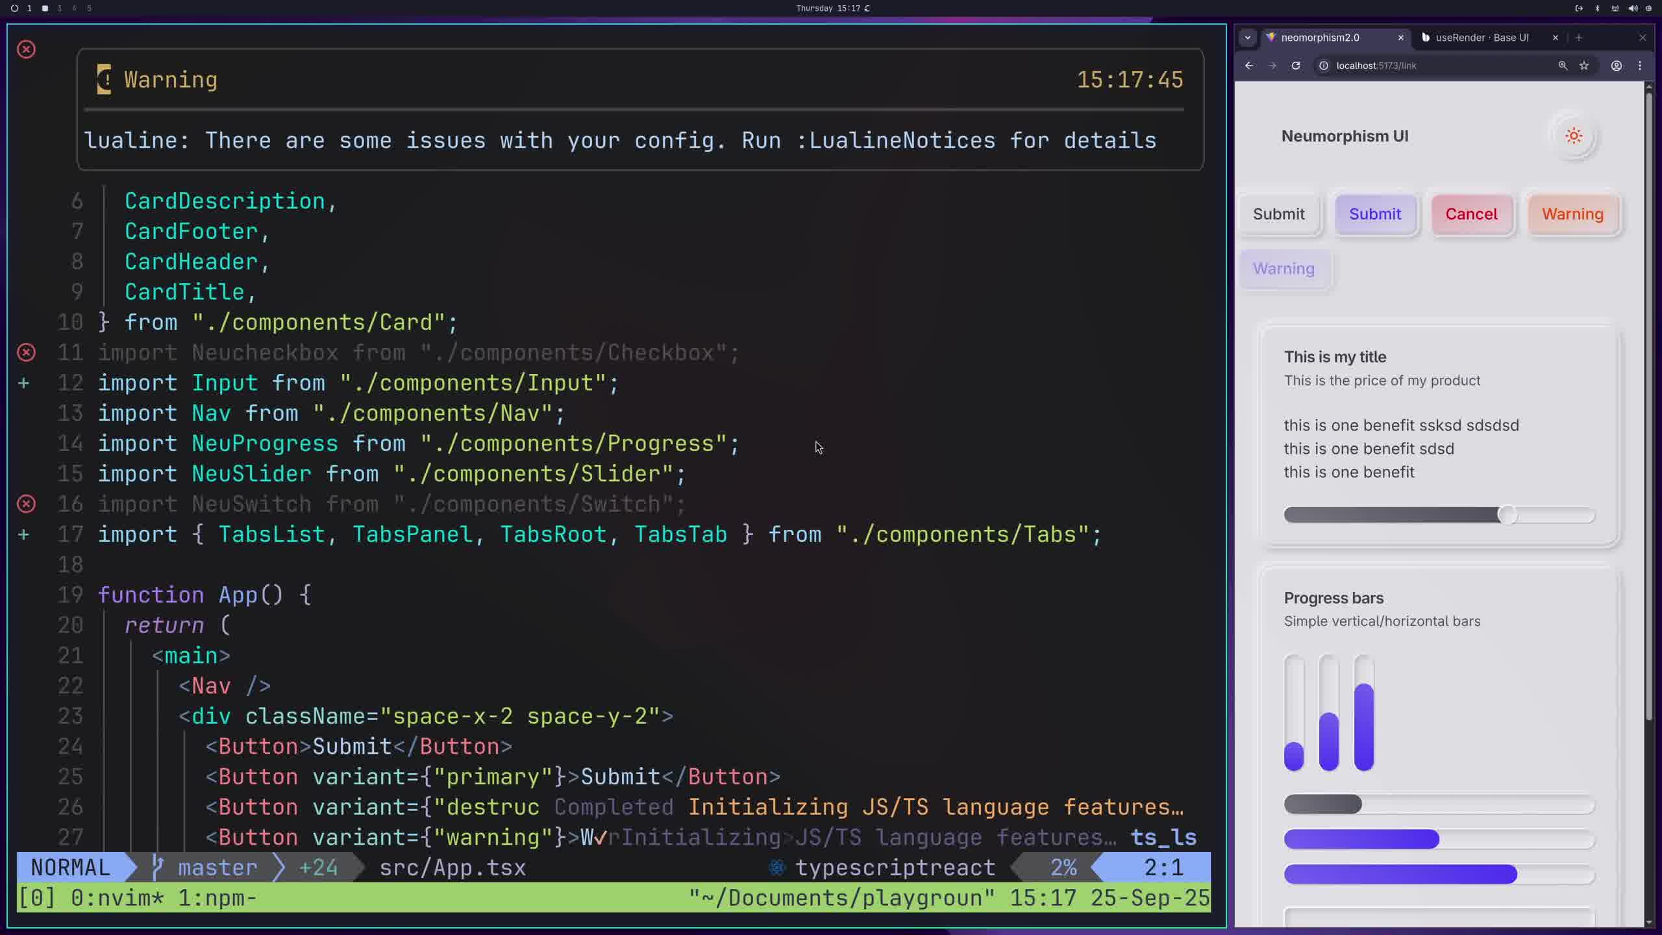The width and height of the screenshot is (1662, 935).
Task: Go back in browser history
Action: (x=1249, y=66)
